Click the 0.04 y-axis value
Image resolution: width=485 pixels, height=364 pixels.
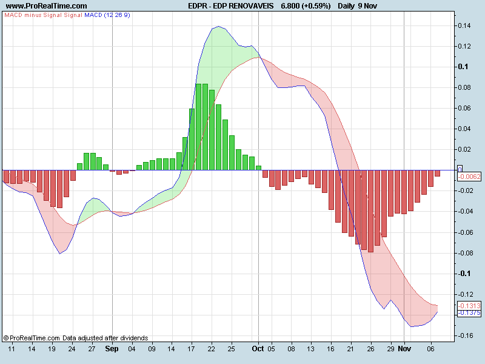pos(464,129)
